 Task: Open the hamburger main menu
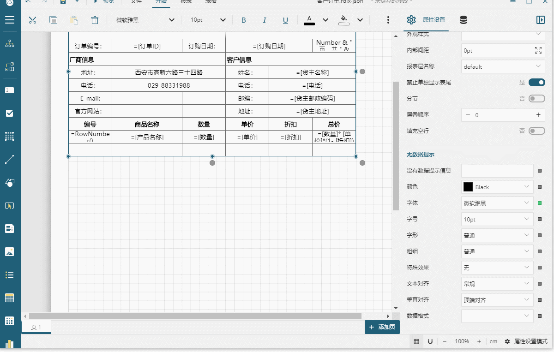coord(10,20)
